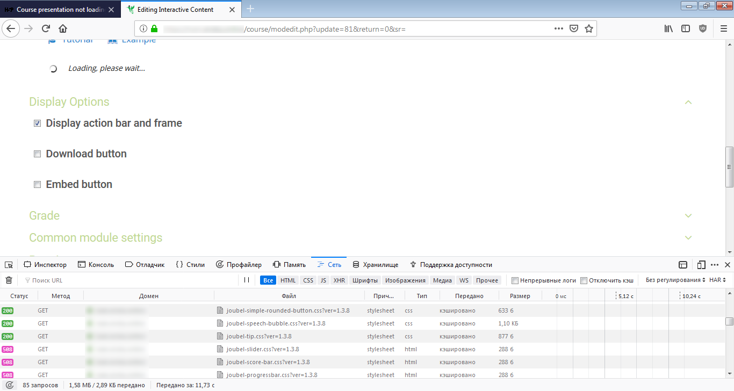
Task: Switch to the Консоль devtools tab
Action: click(x=96, y=265)
